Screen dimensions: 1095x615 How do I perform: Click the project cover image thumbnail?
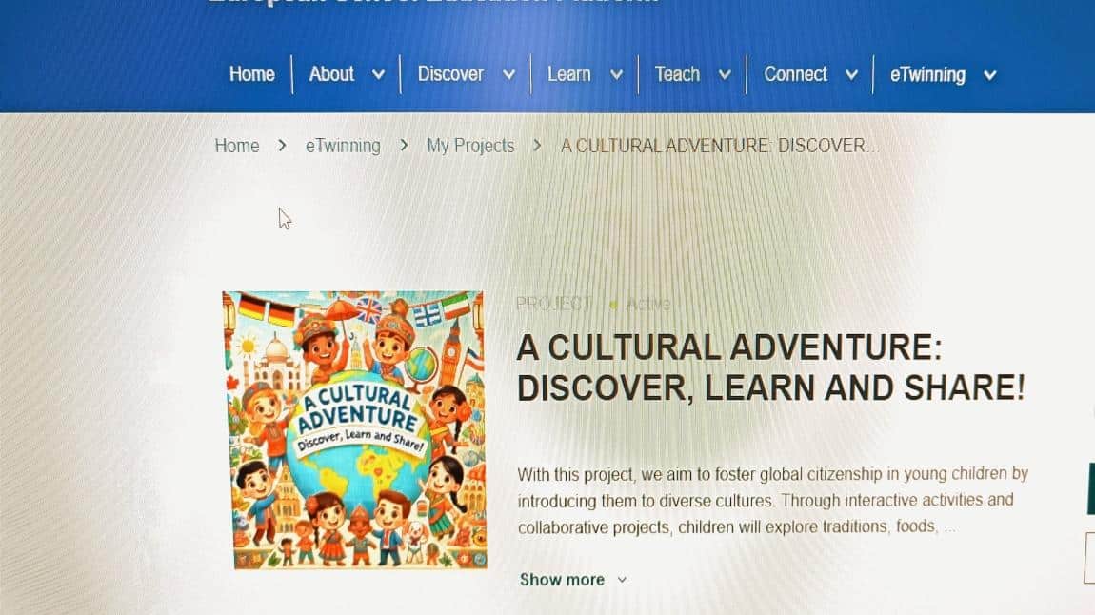pyautogui.click(x=355, y=430)
